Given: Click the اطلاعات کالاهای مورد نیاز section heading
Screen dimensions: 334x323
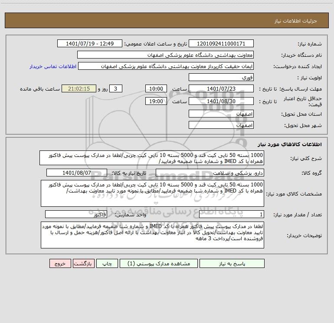Looking at the screenshot, I should pos(289,144).
